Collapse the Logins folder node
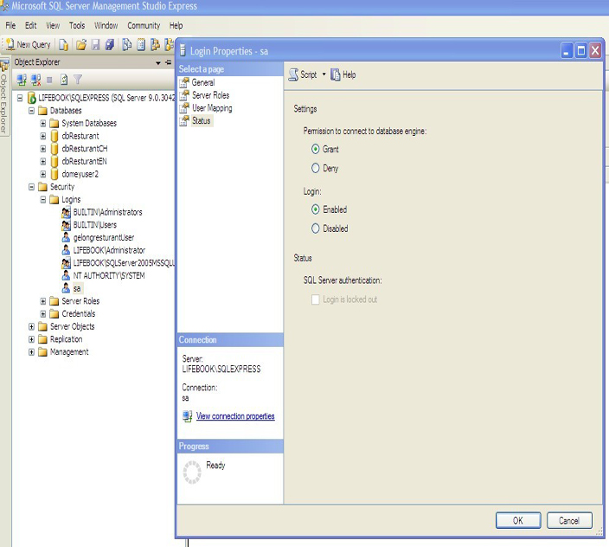Screen dimensions: 609x547 point(43,199)
